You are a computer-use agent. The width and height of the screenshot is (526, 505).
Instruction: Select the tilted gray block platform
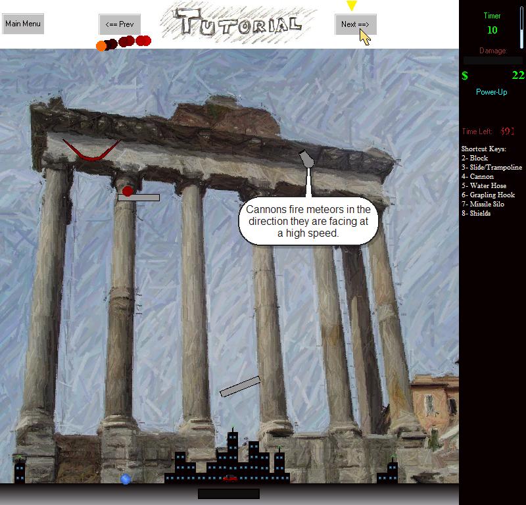[240, 386]
